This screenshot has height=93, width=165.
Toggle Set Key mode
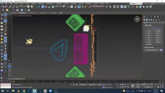click(x=138, y=87)
